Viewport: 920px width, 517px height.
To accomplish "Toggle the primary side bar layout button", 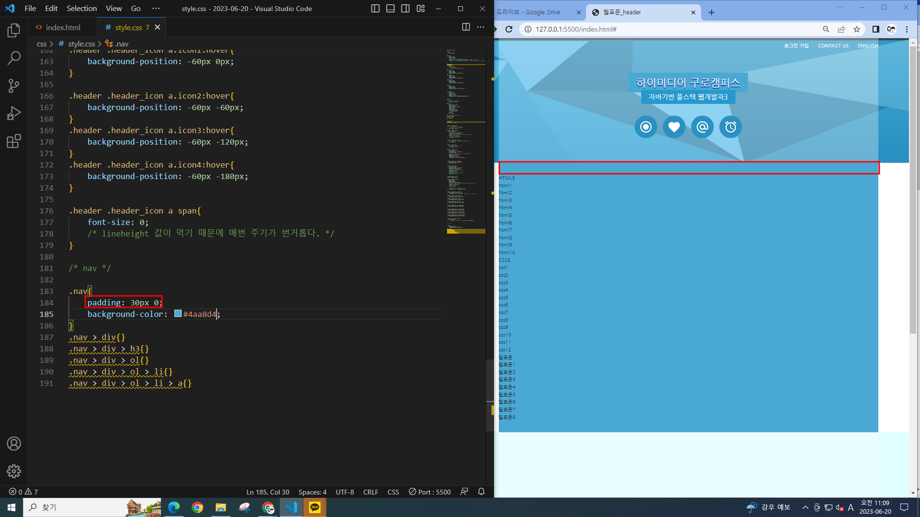I will click(x=375, y=9).
